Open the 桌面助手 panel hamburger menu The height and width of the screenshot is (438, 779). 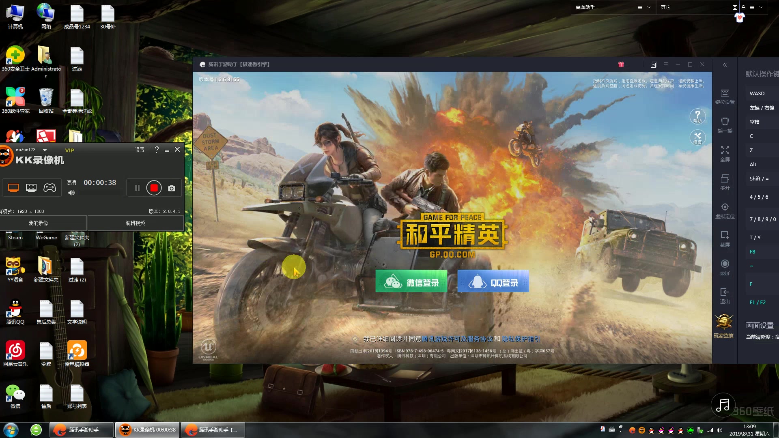tap(640, 7)
